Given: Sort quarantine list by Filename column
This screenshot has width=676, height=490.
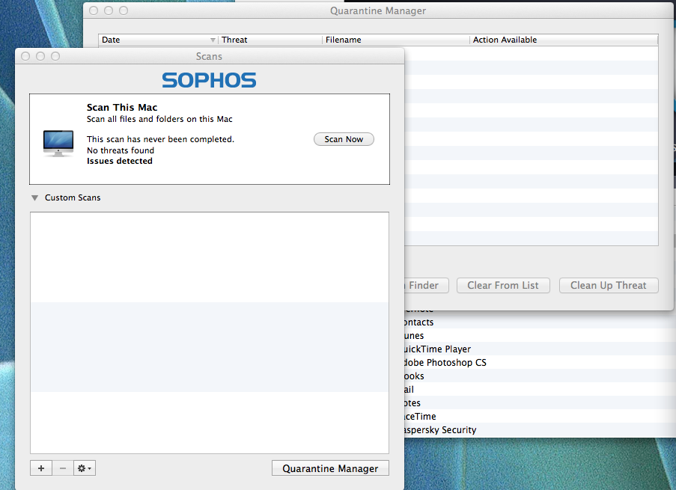Looking at the screenshot, I should (395, 40).
